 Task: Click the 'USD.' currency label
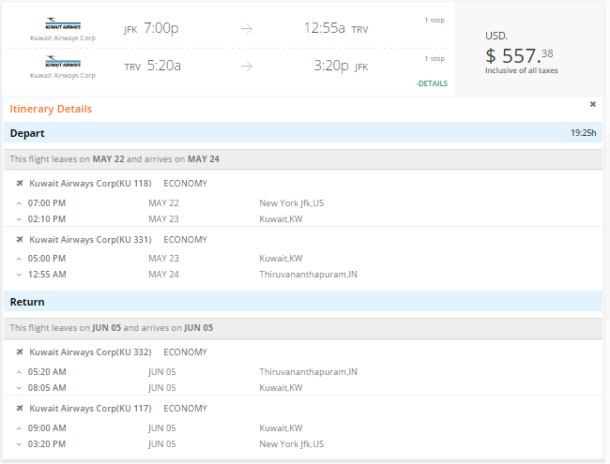496,37
